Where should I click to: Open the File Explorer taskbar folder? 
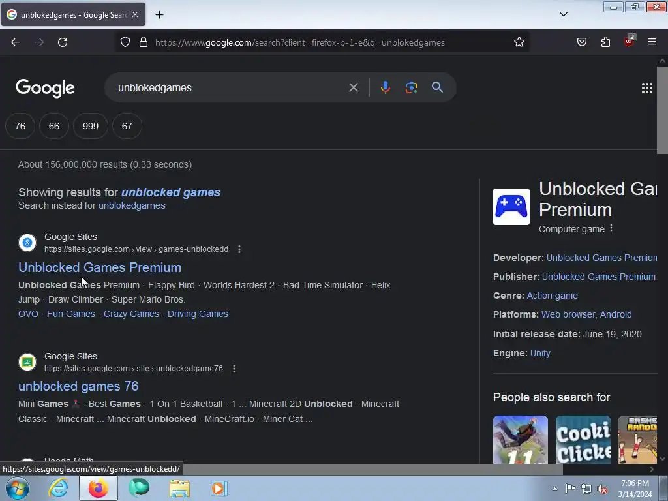coord(179,489)
